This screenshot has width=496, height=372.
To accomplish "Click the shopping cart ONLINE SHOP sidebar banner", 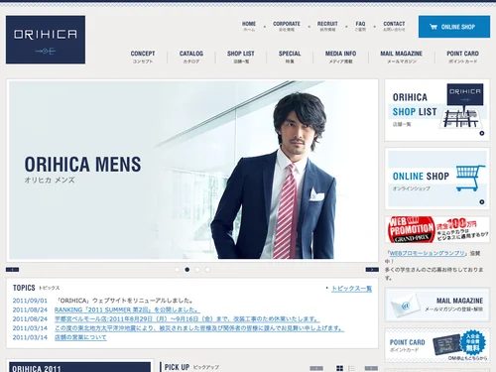I will pos(436,179).
